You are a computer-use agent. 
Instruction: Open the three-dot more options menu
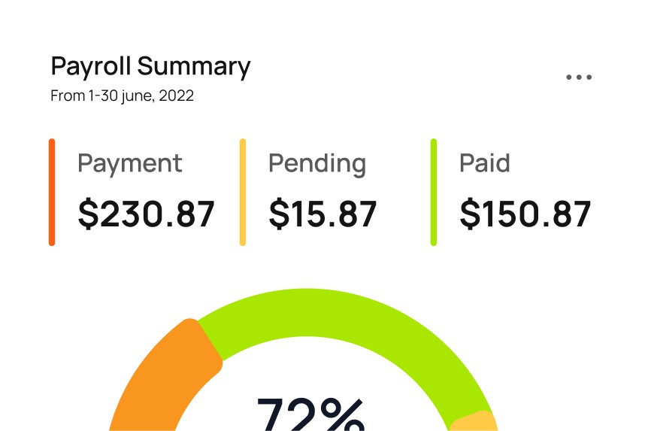[x=579, y=77]
